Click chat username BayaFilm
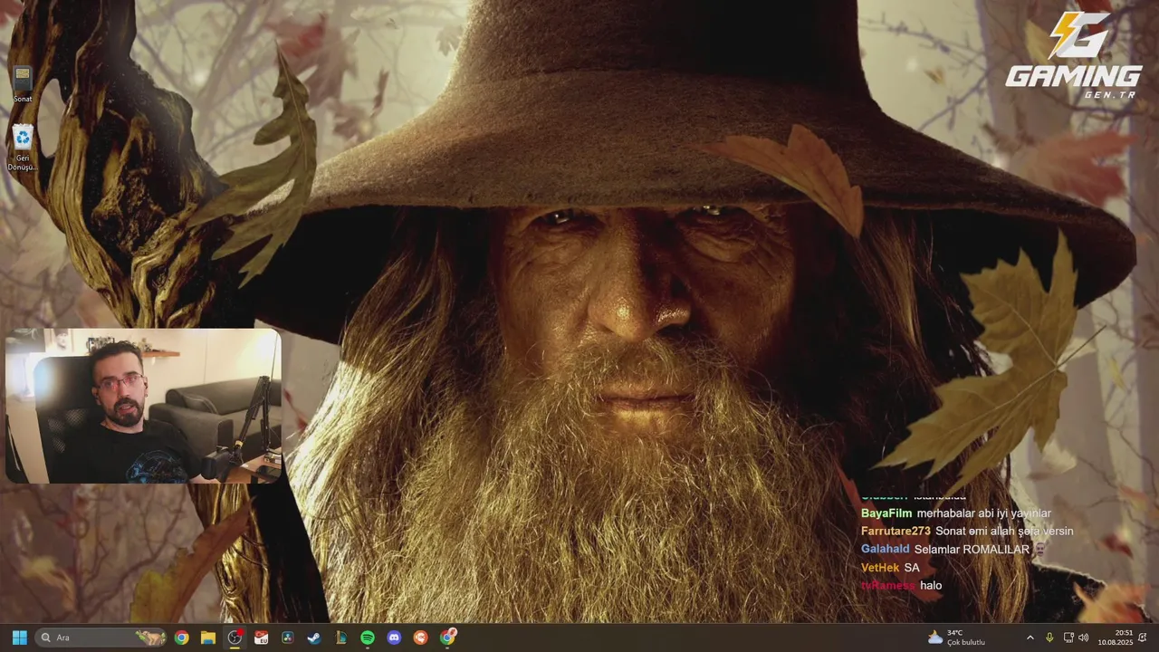This screenshot has width=1159, height=652. tap(886, 513)
